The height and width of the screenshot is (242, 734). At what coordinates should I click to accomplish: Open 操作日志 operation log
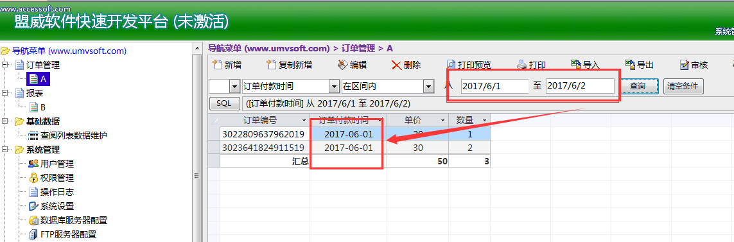tap(57, 192)
